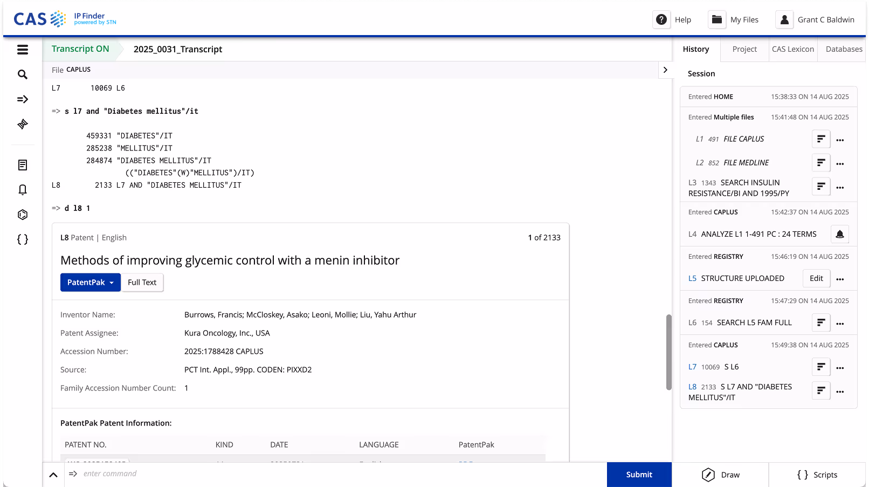Click the Inventor names text line
Screen dimensions: 869x487
300,315
